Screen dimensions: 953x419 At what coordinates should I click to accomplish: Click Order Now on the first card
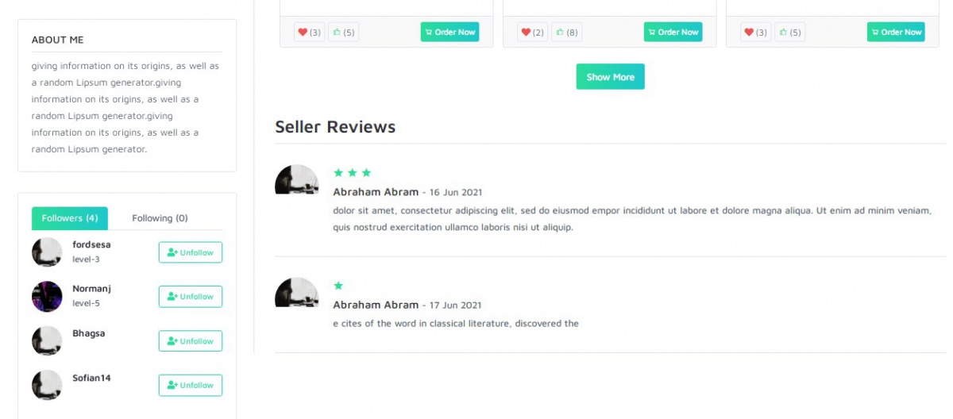coord(449,33)
